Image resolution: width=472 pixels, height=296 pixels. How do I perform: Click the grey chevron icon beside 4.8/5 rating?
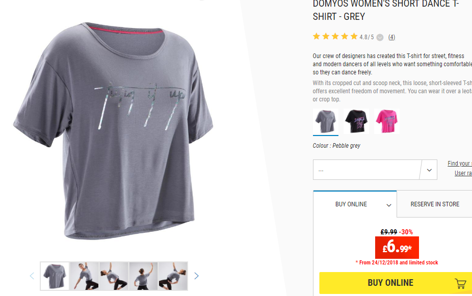[380, 37]
